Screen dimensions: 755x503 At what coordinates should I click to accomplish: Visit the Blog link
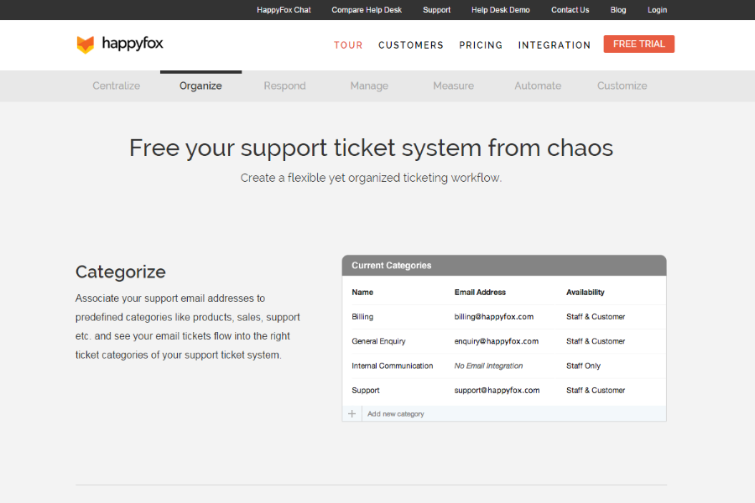[618, 10]
